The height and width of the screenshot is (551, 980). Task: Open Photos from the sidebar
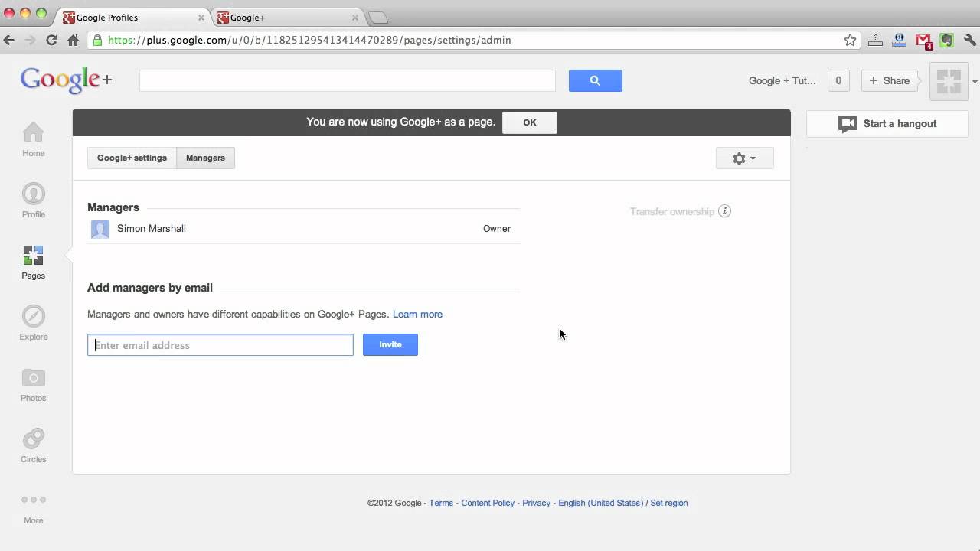point(34,384)
